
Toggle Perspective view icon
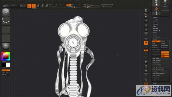click(x=146, y=34)
